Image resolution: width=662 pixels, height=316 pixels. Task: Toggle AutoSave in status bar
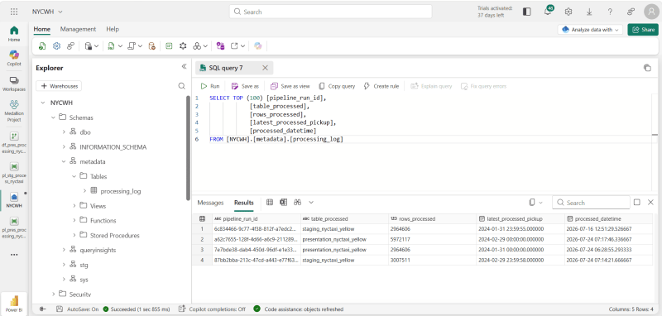(78, 309)
